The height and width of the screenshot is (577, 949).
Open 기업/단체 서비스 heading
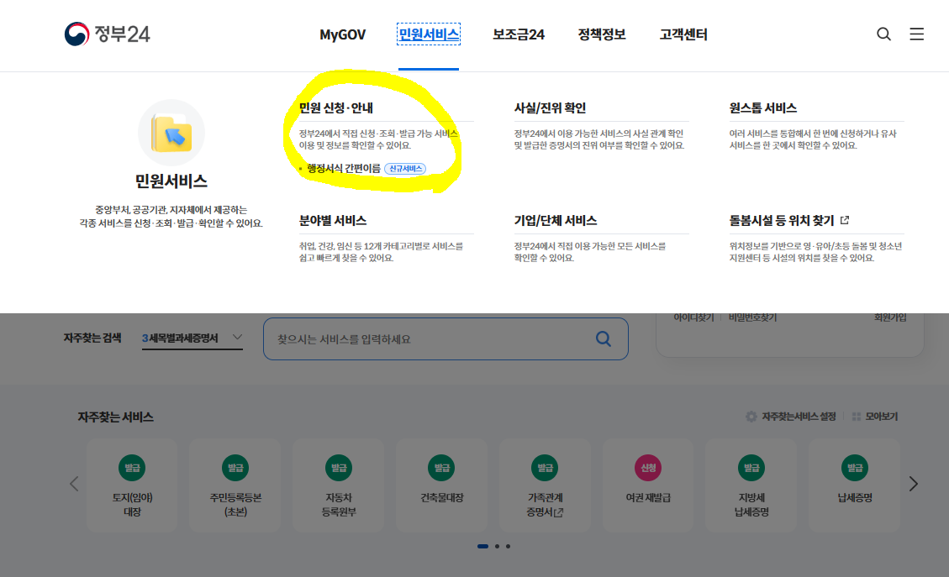click(556, 220)
